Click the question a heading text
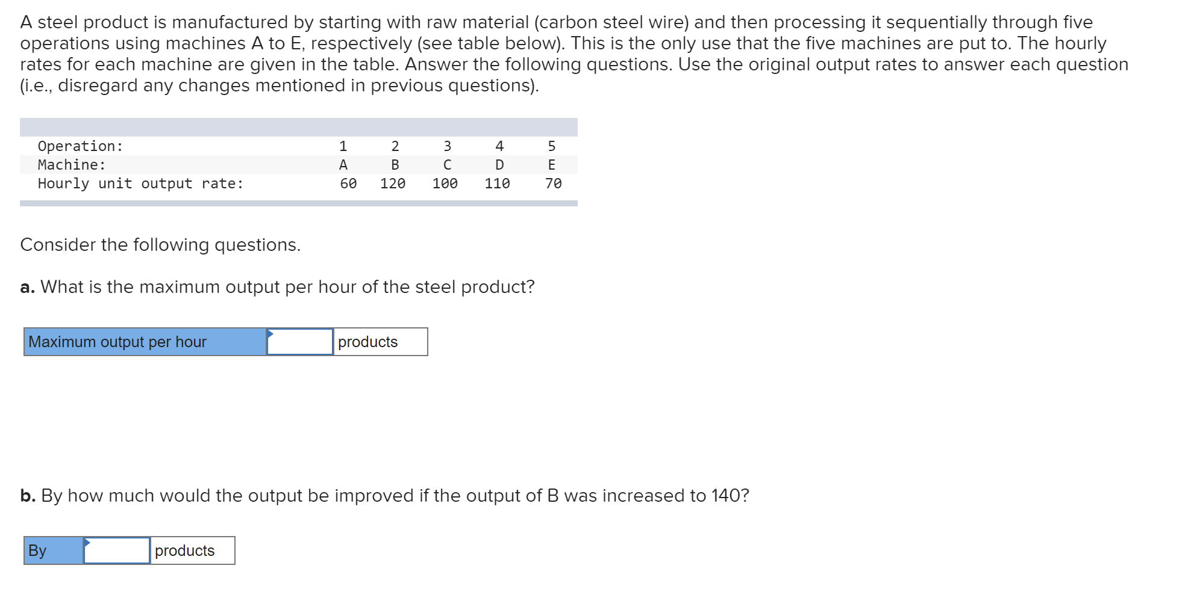 click(x=277, y=287)
